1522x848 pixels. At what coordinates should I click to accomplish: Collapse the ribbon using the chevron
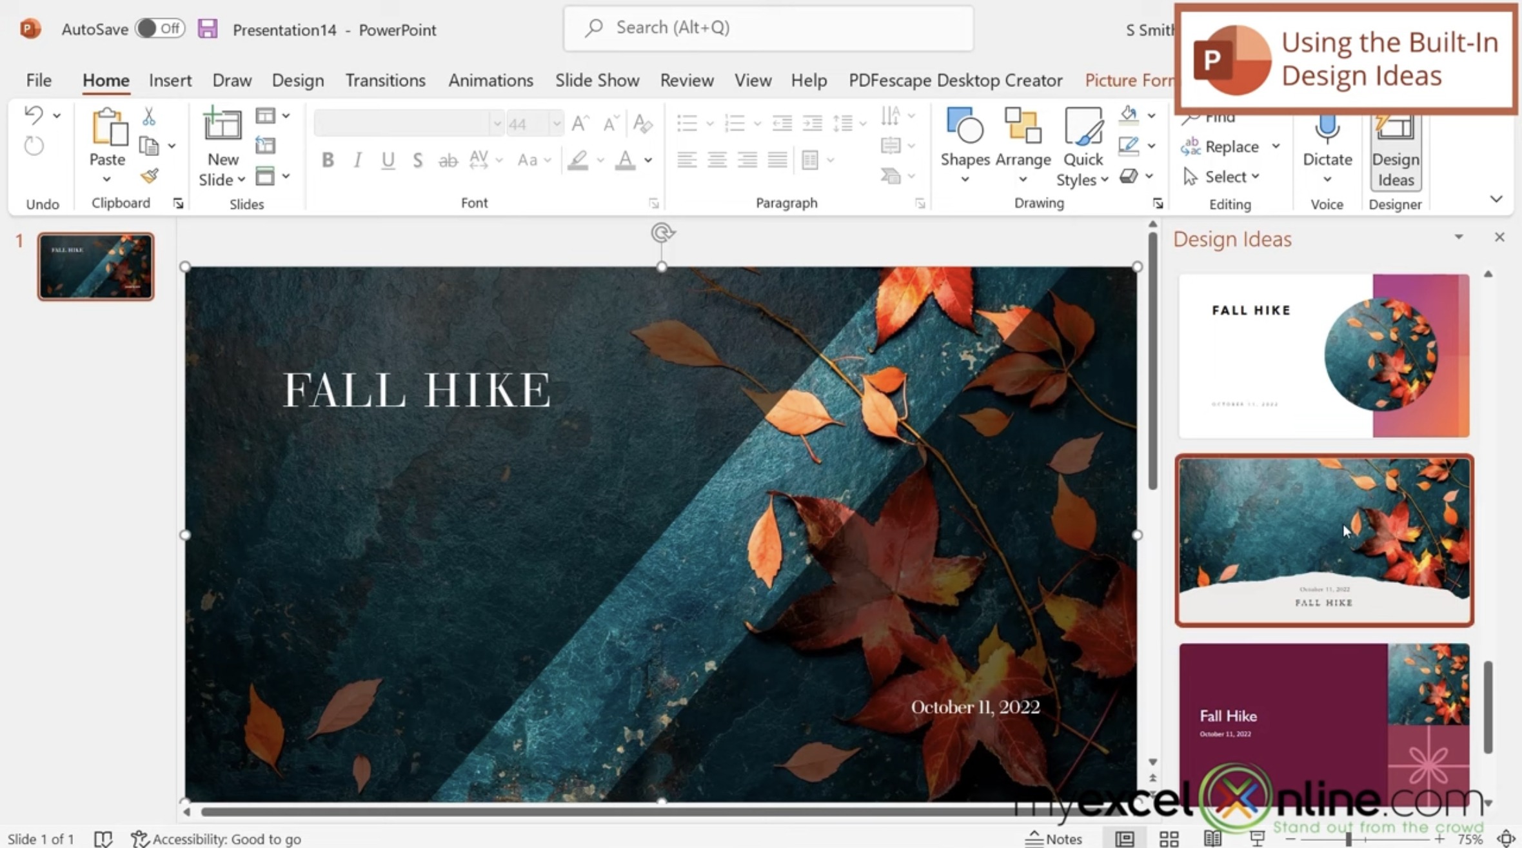[1496, 199]
